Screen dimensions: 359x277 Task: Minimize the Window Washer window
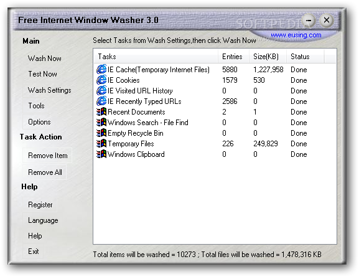309,21
